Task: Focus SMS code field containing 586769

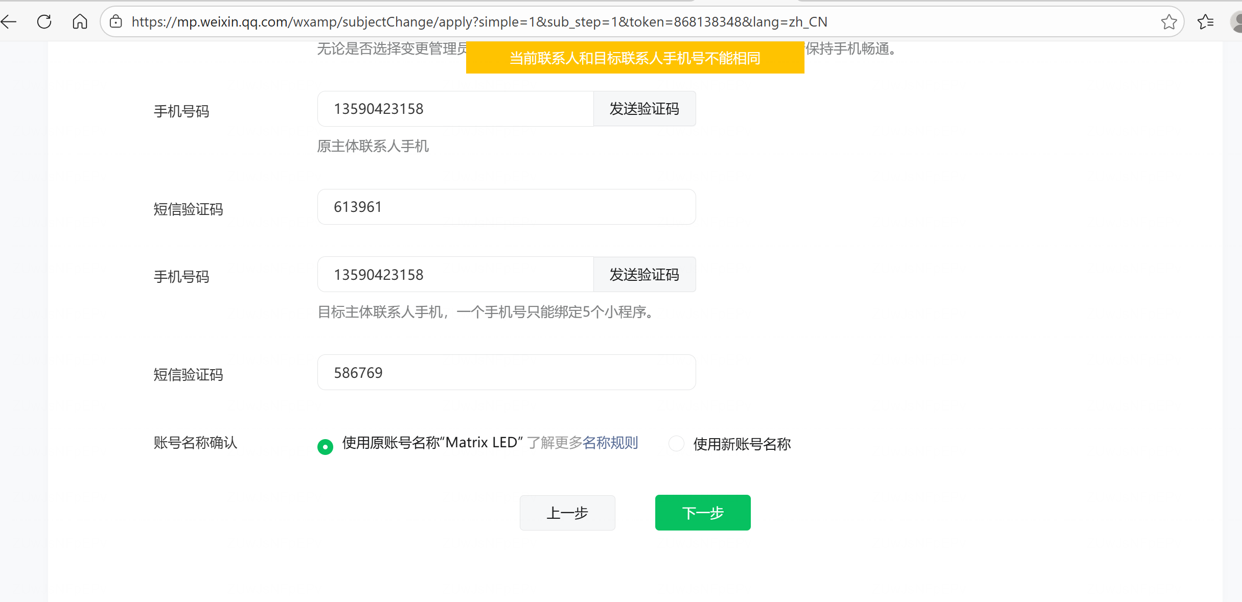Action: coord(506,373)
